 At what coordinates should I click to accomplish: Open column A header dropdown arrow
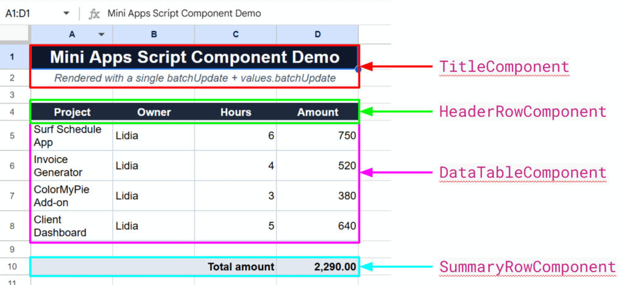tap(102, 35)
